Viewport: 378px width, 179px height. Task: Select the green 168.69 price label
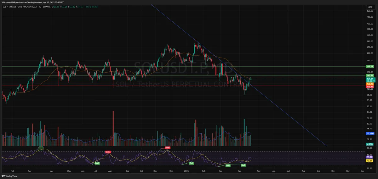(369, 66)
